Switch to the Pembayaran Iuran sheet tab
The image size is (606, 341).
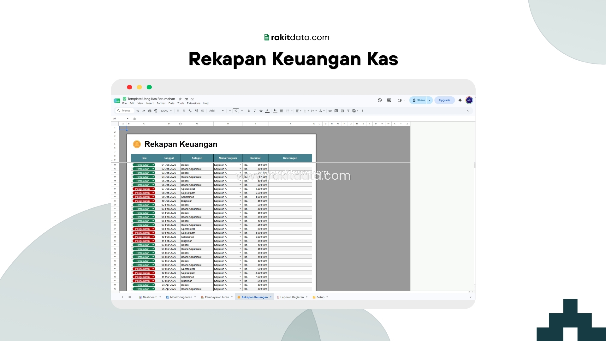pyautogui.click(x=217, y=297)
